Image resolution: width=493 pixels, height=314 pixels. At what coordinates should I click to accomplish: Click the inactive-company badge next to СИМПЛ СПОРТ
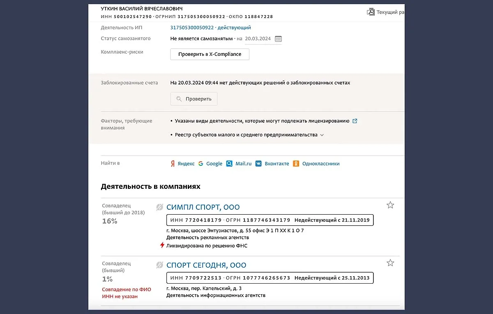click(159, 207)
